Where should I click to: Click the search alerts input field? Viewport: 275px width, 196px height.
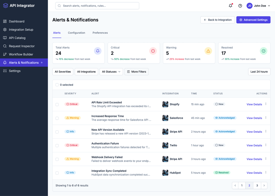97,6
